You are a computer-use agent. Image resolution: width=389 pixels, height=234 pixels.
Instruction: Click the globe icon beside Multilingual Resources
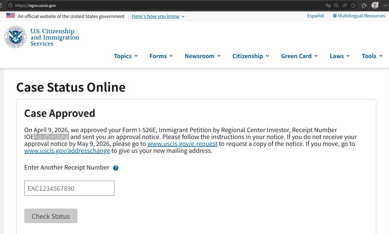(x=335, y=16)
